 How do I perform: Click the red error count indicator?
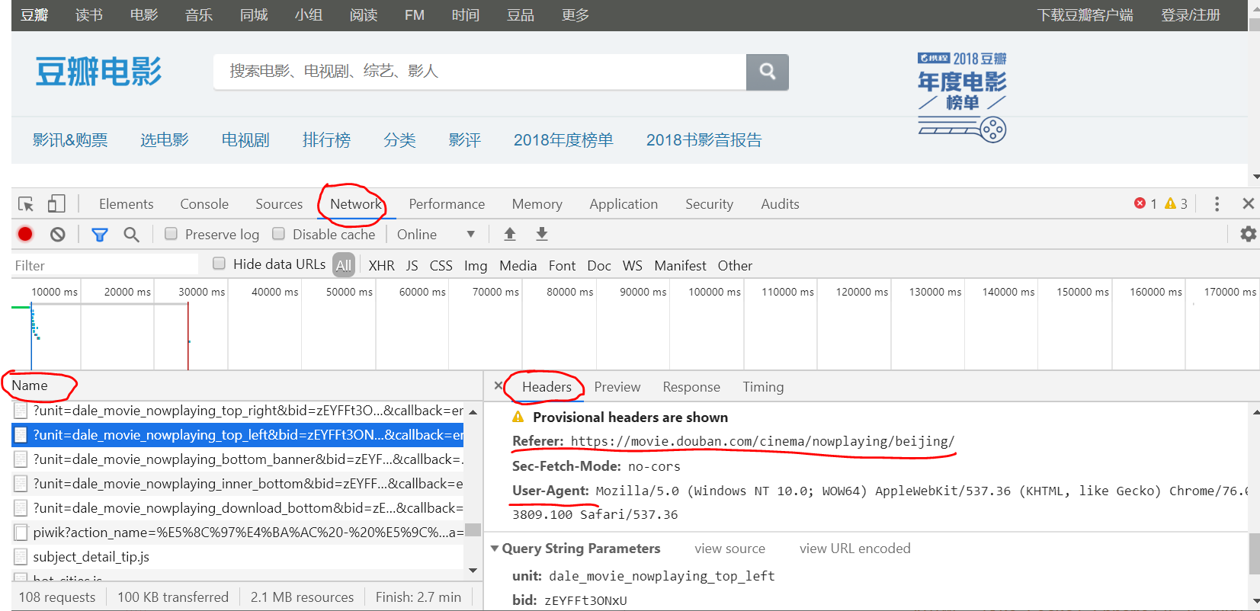click(x=1146, y=203)
